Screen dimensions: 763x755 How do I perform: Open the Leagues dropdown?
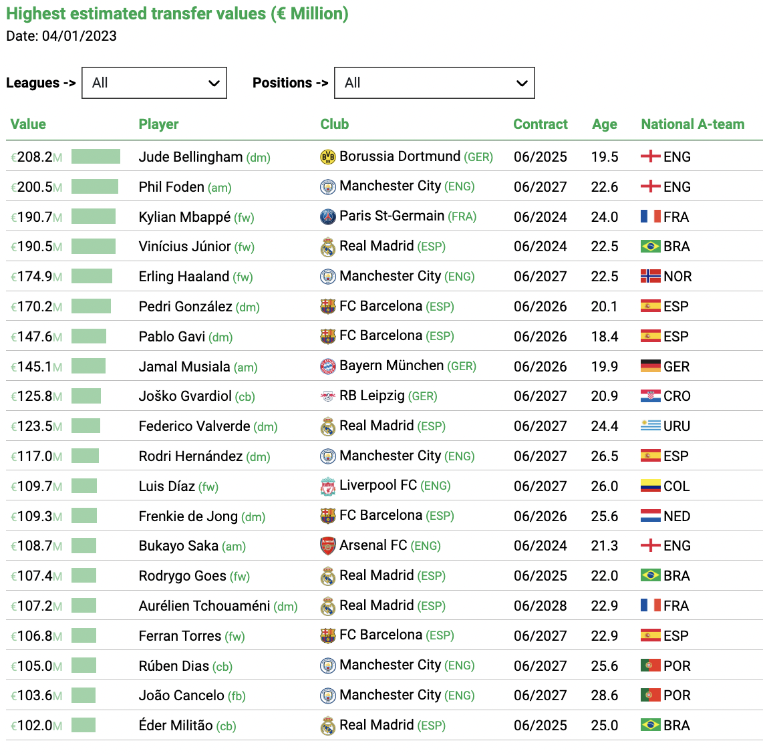[x=154, y=83]
